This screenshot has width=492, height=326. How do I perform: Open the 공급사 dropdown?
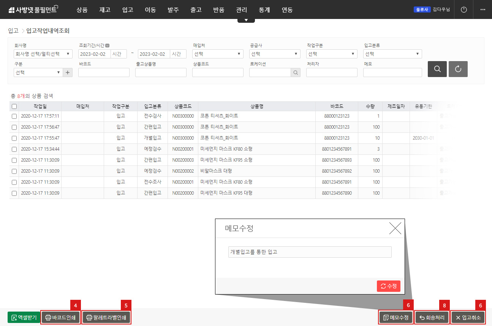click(x=275, y=54)
